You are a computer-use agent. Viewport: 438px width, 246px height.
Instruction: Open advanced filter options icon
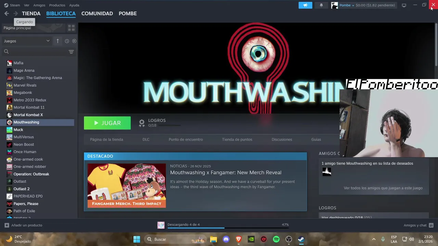click(x=71, y=52)
